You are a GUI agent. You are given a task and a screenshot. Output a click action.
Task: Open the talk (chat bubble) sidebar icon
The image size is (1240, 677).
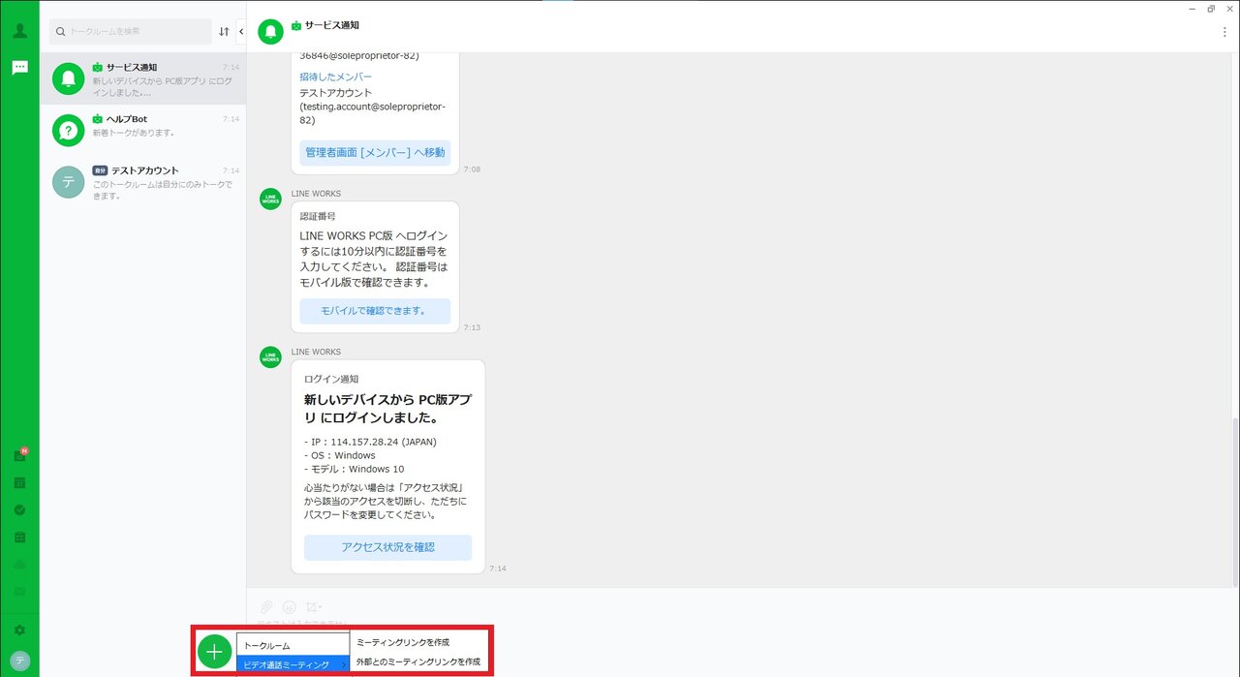(x=19, y=68)
